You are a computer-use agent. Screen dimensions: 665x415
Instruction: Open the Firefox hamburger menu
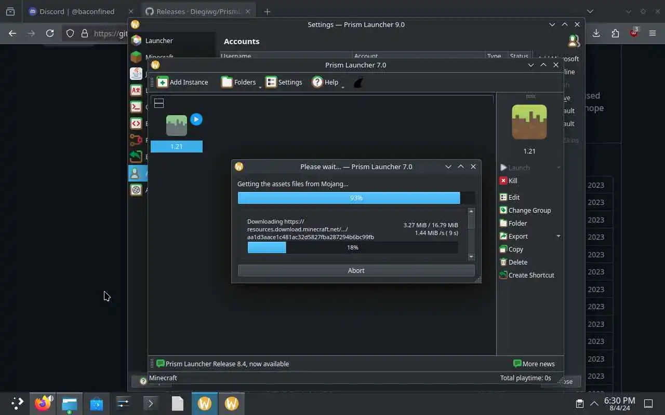tap(653, 33)
